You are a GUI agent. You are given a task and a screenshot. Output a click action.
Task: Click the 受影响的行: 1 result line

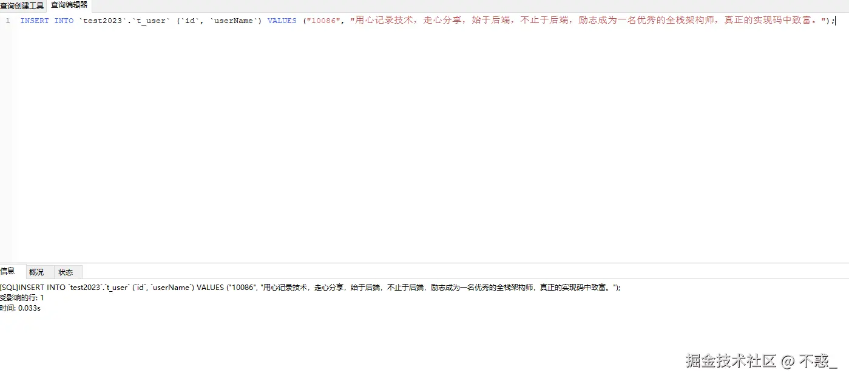point(22,297)
